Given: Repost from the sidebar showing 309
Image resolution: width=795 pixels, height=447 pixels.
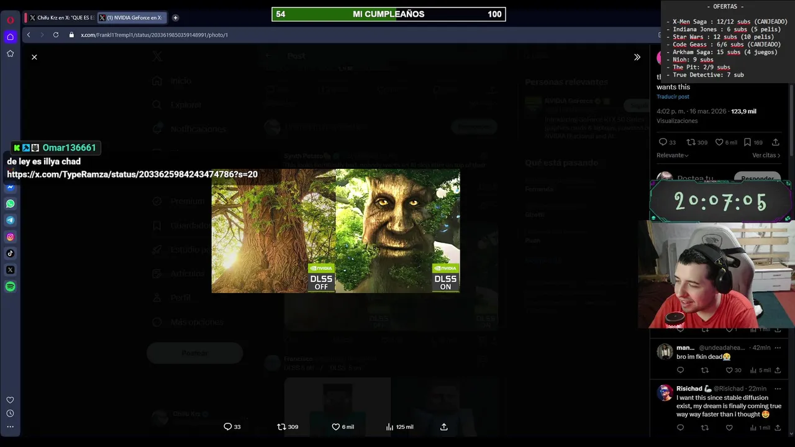Looking at the screenshot, I should point(697,142).
